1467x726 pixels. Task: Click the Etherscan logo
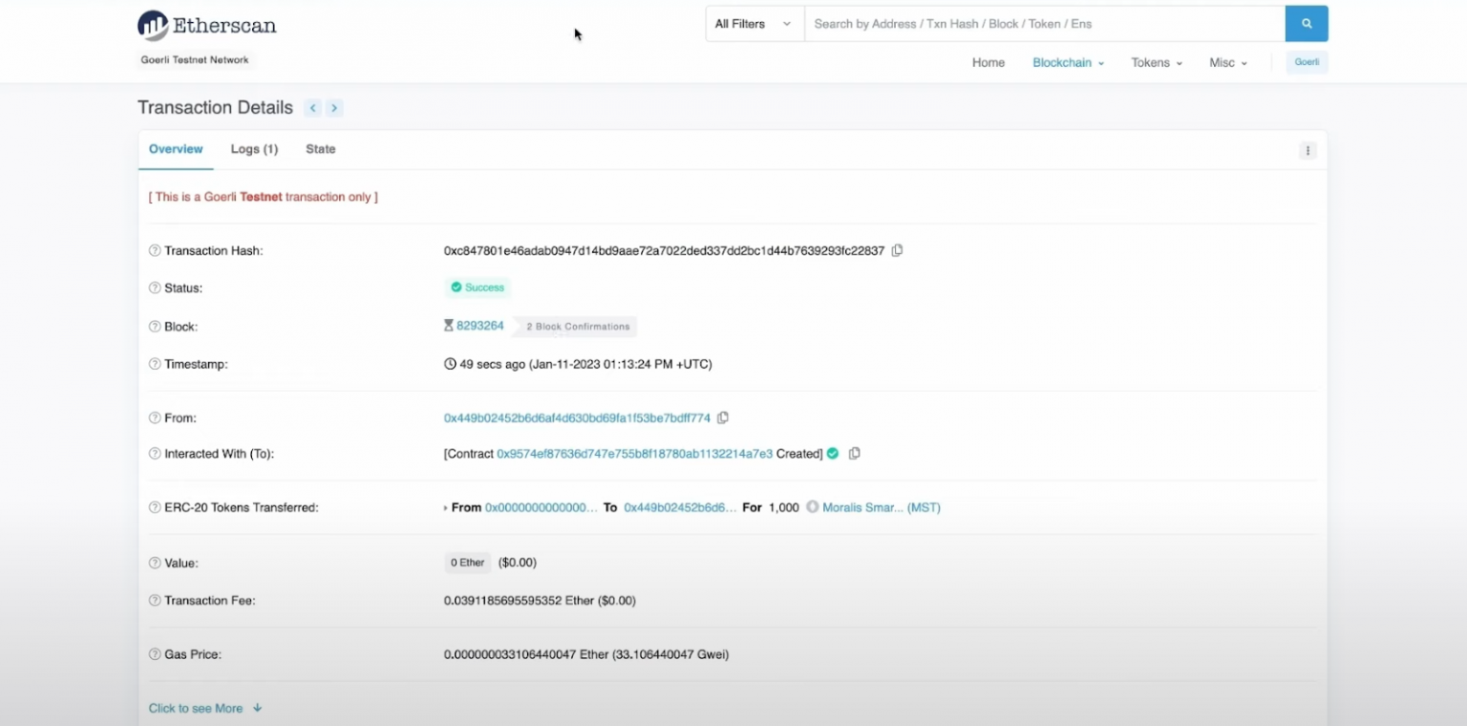206,25
